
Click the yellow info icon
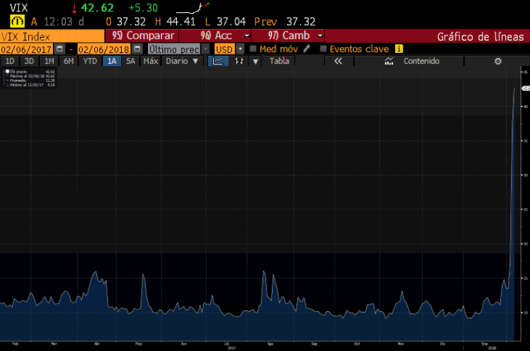pos(399,49)
